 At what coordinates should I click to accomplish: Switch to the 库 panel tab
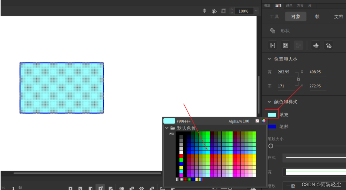pos(310,5)
